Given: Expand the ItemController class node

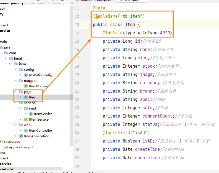Looking at the screenshot, I should click(x=20, y=131).
